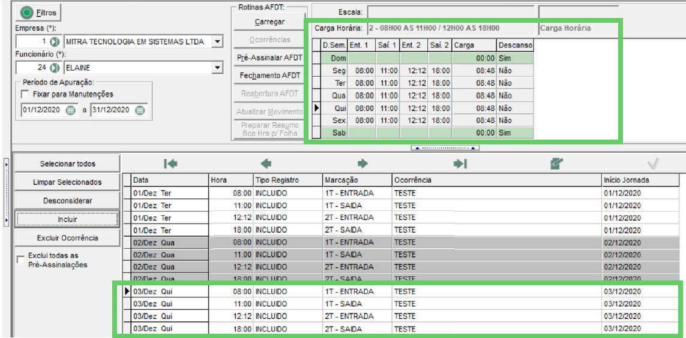Click the Início Jornada column header
The image size is (686, 338).
pyautogui.click(x=641, y=180)
